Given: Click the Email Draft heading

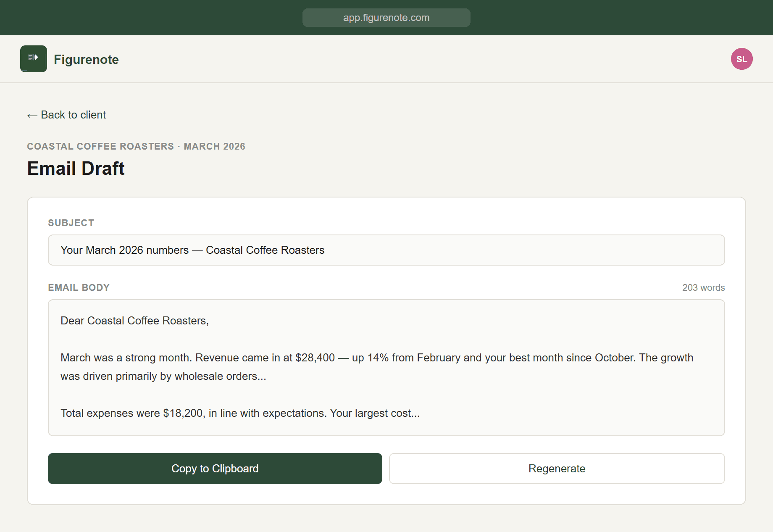Looking at the screenshot, I should 76,169.
